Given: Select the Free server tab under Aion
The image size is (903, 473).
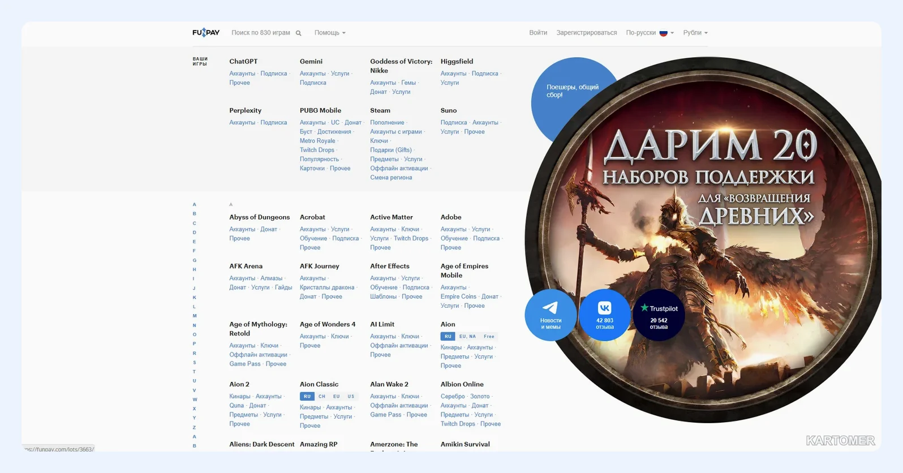Looking at the screenshot, I should [x=489, y=336].
